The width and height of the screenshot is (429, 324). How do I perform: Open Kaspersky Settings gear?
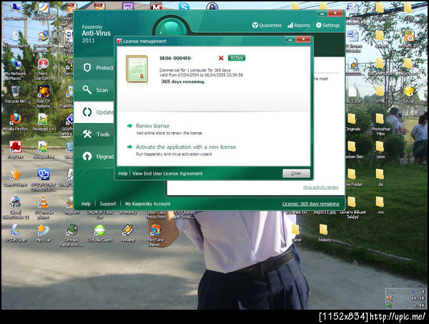[327, 25]
